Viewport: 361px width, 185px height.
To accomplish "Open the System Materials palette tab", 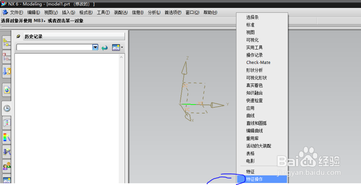I will click(x=7, y=123).
